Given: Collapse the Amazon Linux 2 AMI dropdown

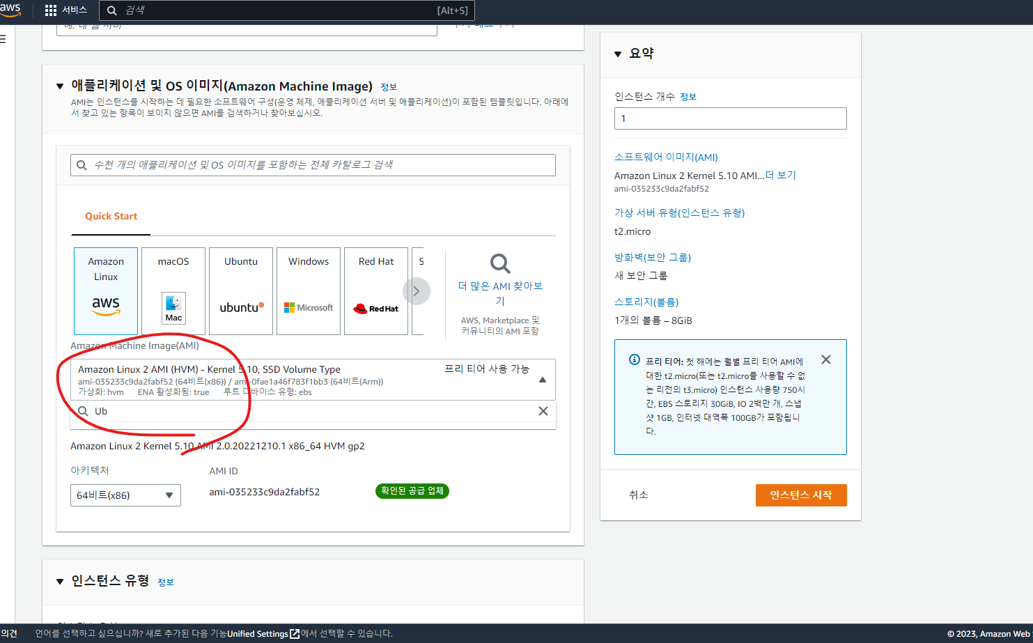Looking at the screenshot, I should click(x=543, y=380).
